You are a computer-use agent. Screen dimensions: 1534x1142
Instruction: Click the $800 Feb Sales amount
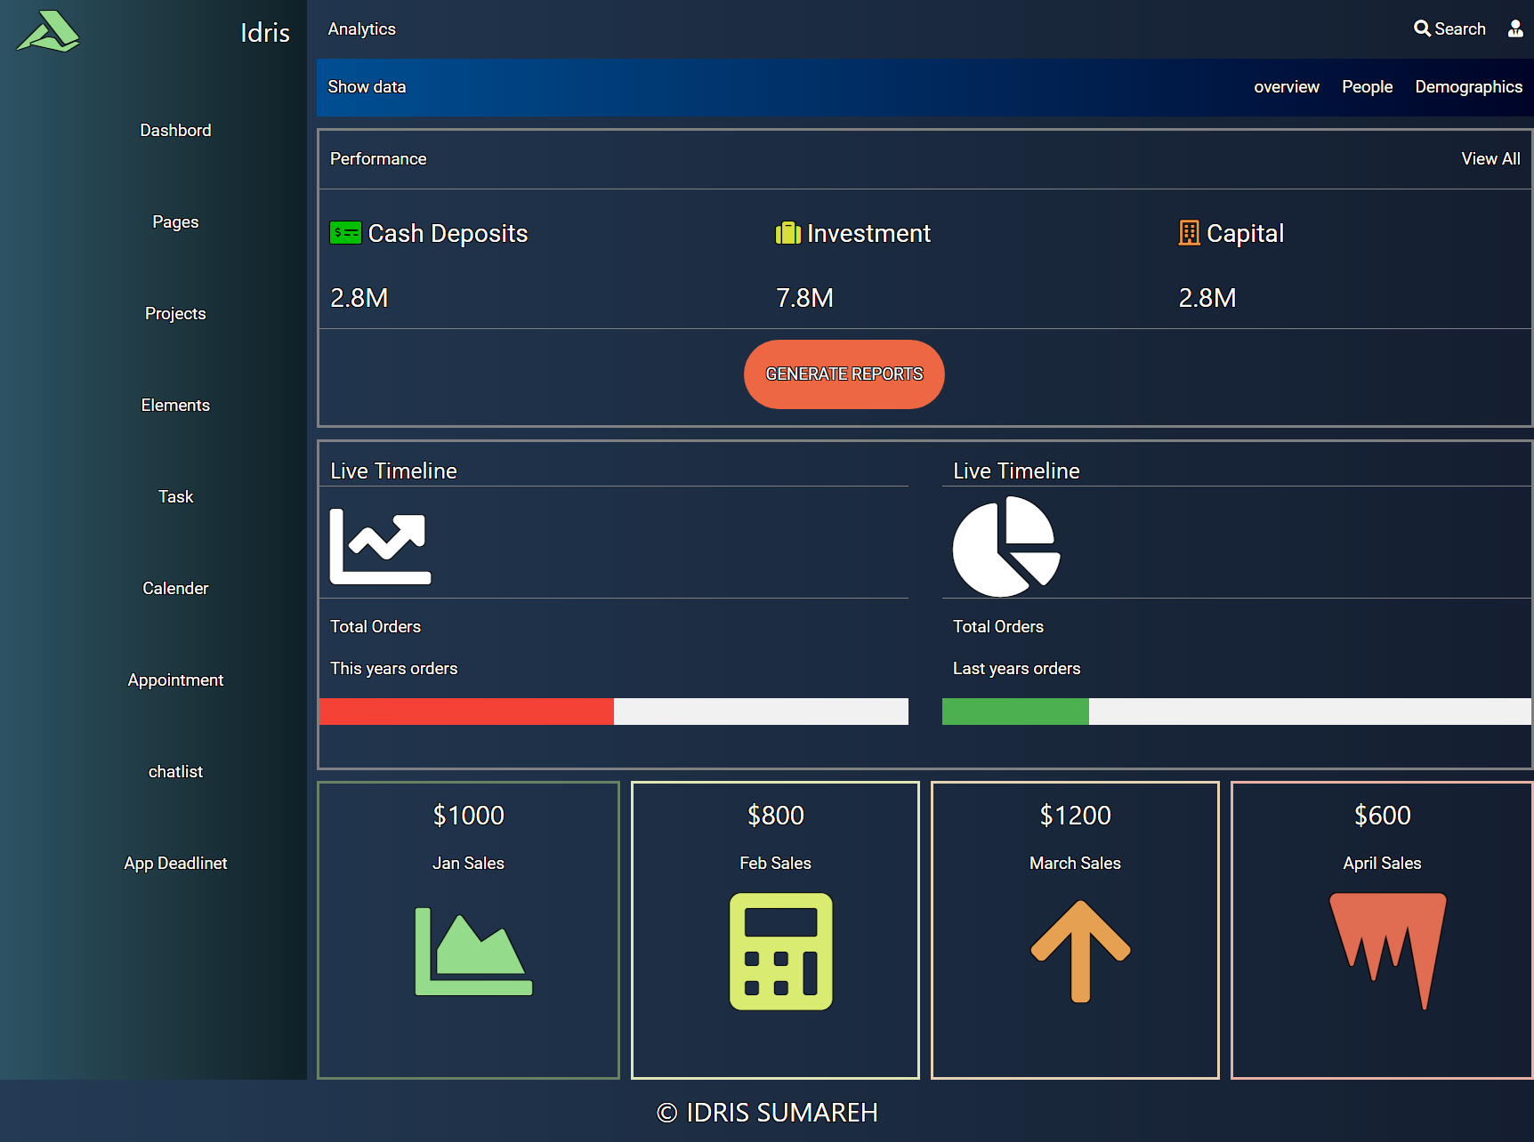776,815
